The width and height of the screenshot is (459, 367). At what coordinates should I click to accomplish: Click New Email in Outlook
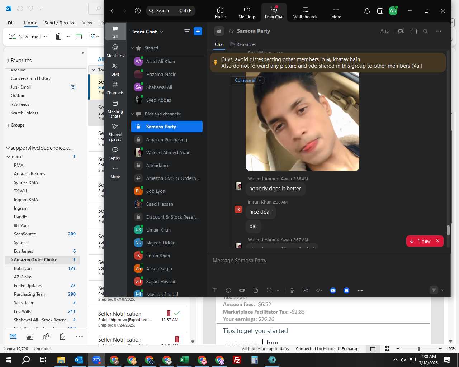25,37
